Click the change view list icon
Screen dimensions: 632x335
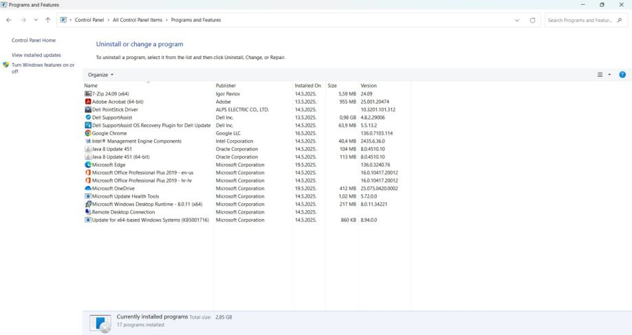pos(600,74)
